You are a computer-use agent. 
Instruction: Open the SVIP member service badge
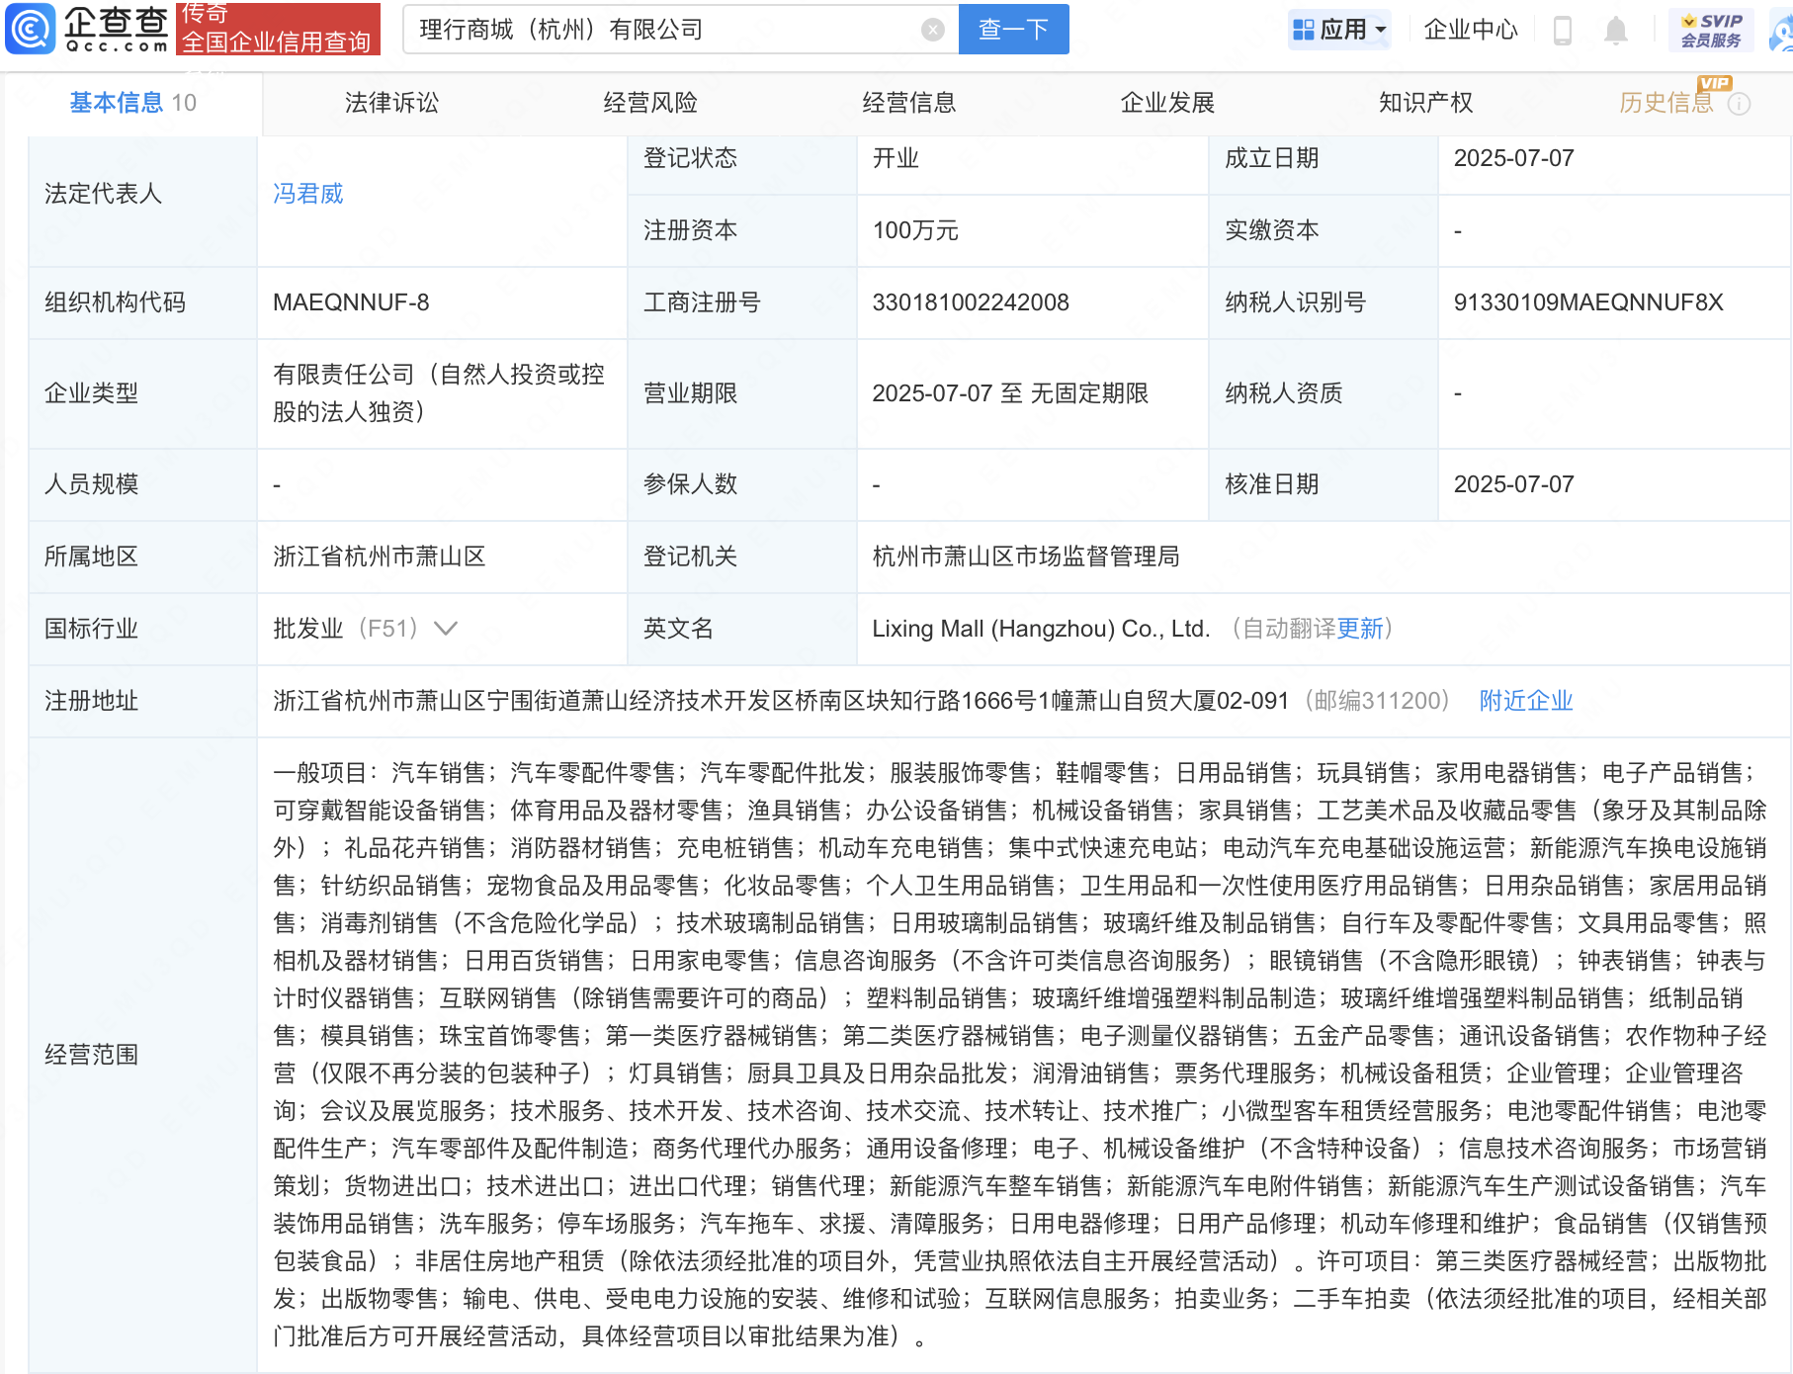(1712, 30)
